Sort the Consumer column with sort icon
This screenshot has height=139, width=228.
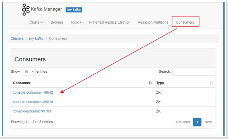pos(150,83)
